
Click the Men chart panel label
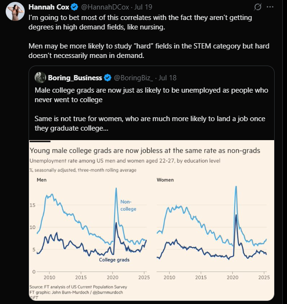tap(41, 180)
